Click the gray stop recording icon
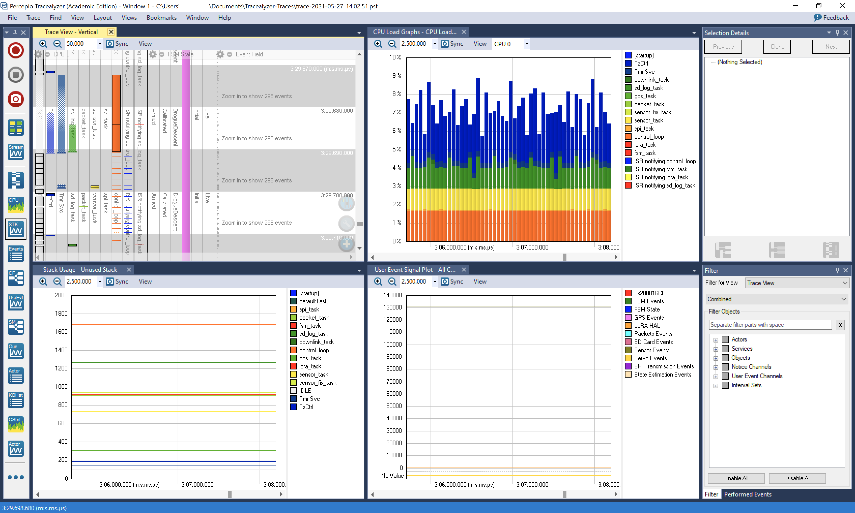The image size is (855, 513). [x=16, y=75]
